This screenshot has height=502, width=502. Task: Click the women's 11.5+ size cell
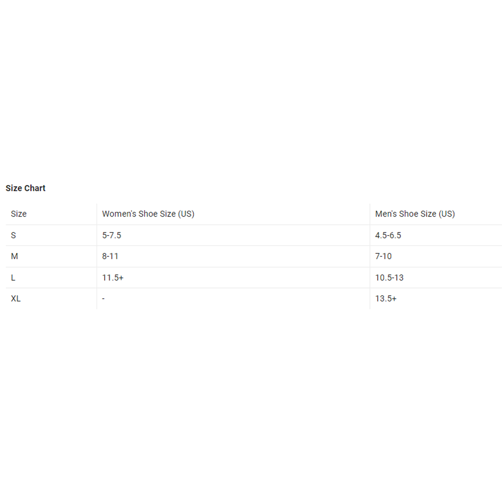coord(113,277)
